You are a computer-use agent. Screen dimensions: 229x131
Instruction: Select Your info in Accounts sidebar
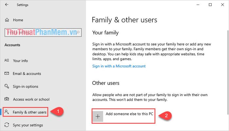pyautogui.click(x=20, y=61)
